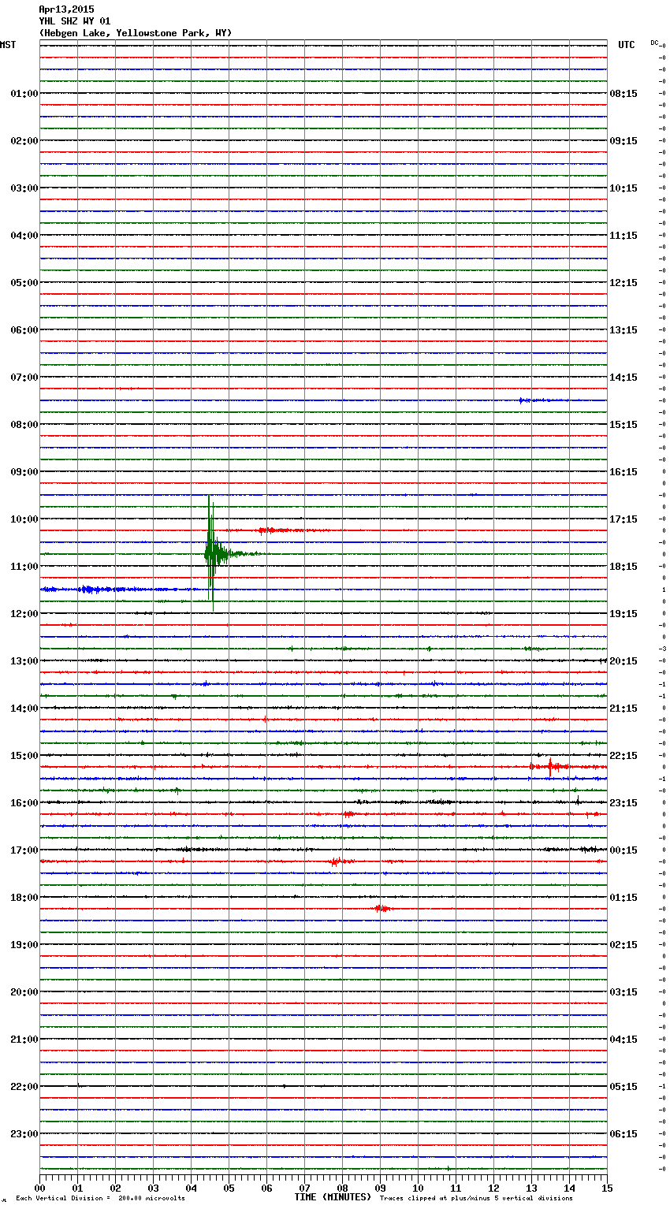Click the DC offset column header
Screen dimensions: 670x1209
coord(654,43)
